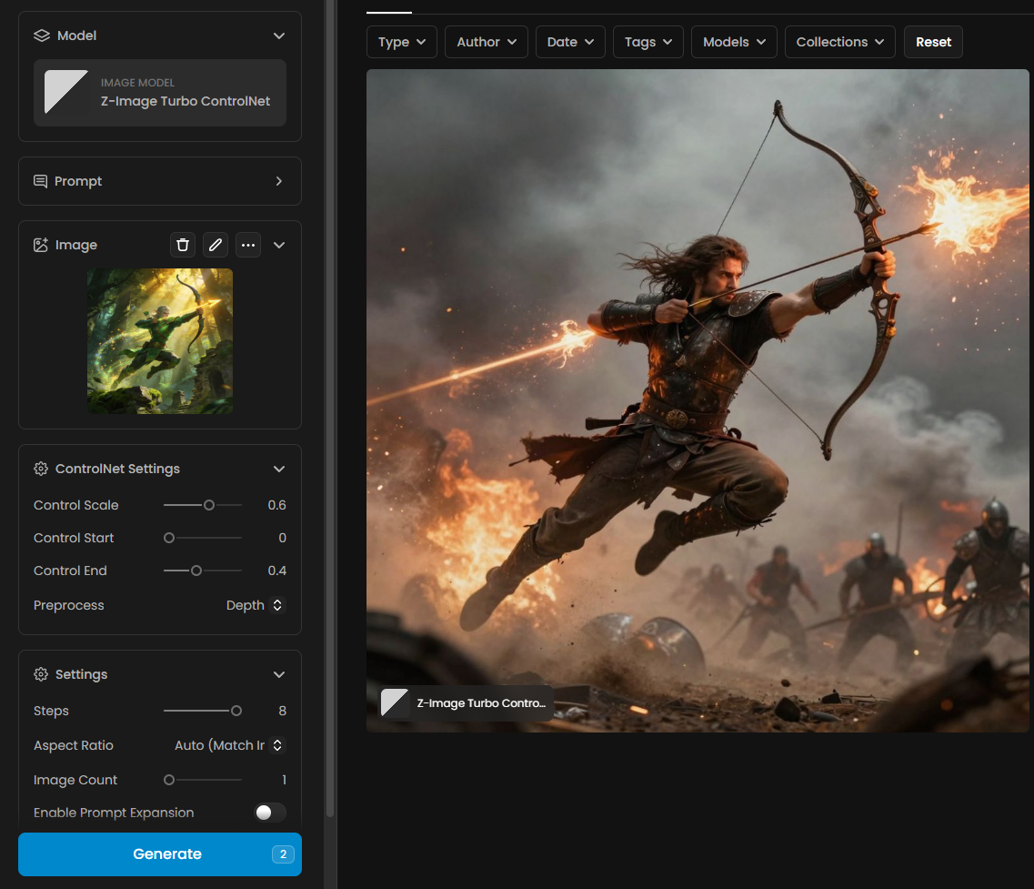
Task: Click the Z-Image Turbo model badge on image
Action: pos(467,703)
